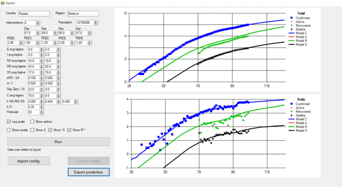
Task: Click Model D black line in Total legend
Action: tap(291, 44)
